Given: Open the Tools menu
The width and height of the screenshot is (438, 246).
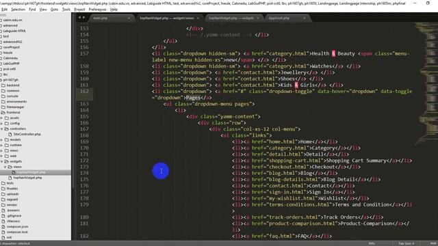Looking at the screenshot, I should [66, 10].
